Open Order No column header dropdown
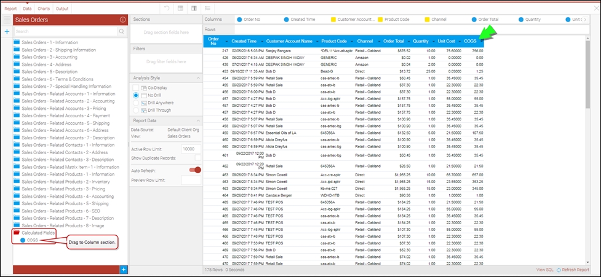The image size is (601, 277). pyautogui.click(x=226, y=41)
